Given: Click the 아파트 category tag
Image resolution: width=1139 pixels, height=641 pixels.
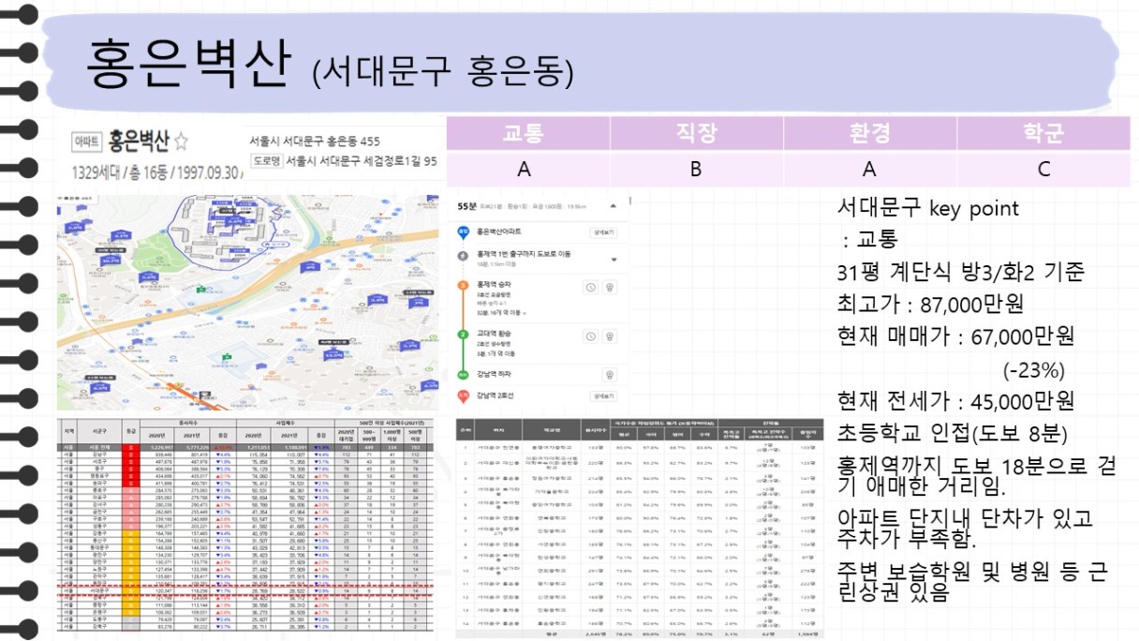Looking at the screenshot, I should 86,142.
